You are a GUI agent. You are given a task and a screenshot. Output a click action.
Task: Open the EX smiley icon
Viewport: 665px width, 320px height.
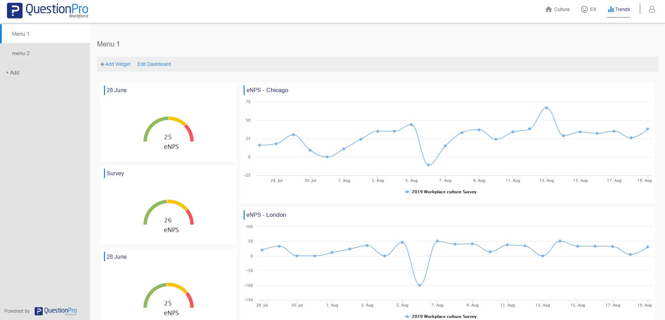click(x=584, y=9)
